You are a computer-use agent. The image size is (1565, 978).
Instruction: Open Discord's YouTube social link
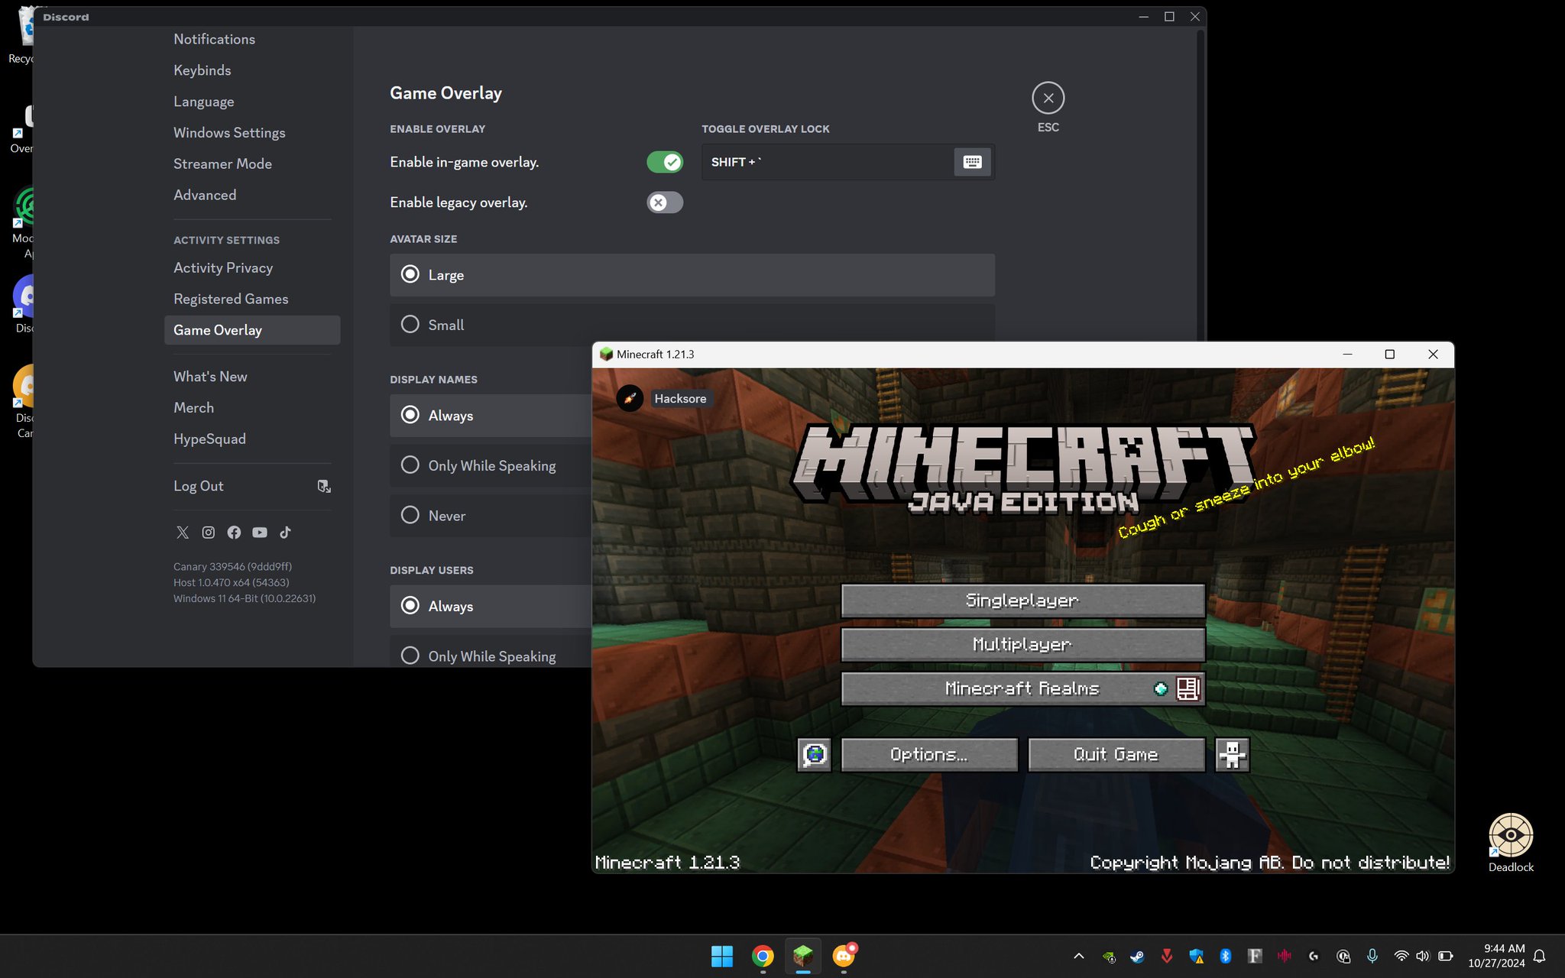tap(260, 533)
